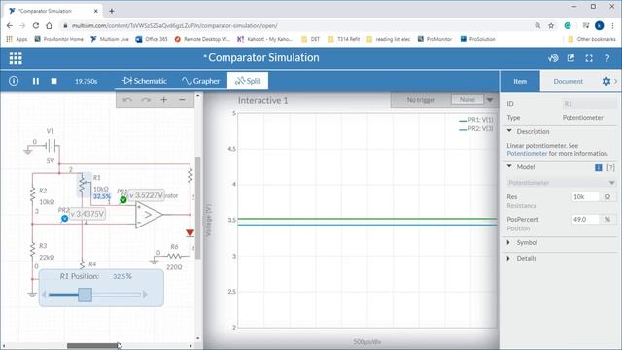Open simulation settings info icon

tap(14, 81)
